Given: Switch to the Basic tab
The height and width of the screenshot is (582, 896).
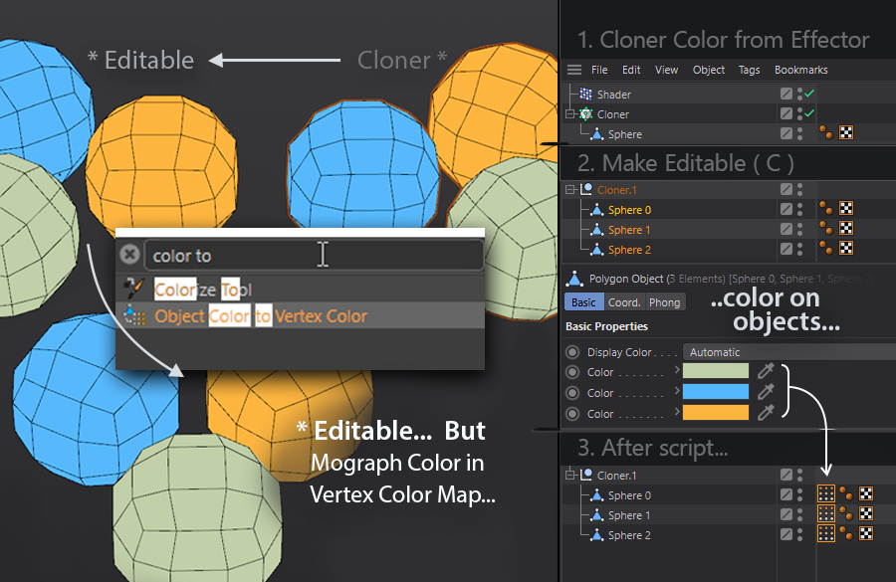Looking at the screenshot, I should (583, 302).
